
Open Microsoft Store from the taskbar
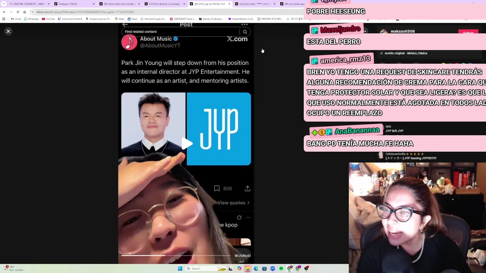[x=264, y=268]
